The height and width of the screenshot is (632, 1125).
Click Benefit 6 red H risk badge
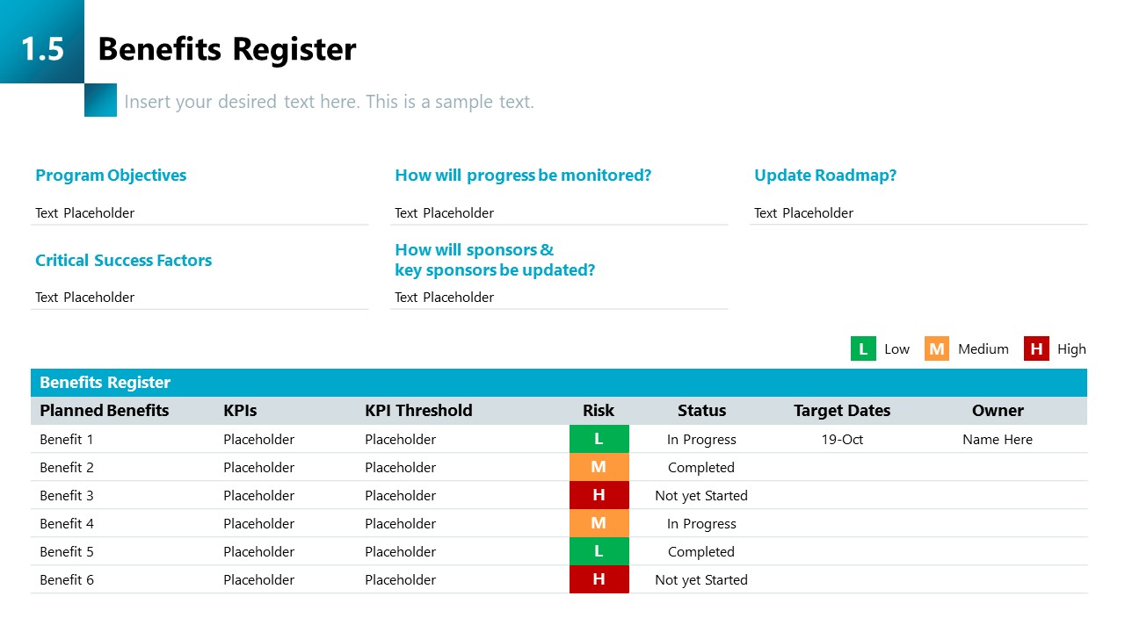click(599, 579)
